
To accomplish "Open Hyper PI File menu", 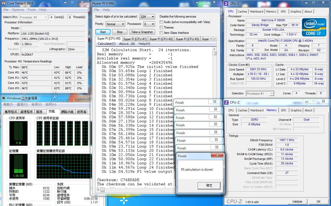I will pyautogui.click(x=96, y=10).
